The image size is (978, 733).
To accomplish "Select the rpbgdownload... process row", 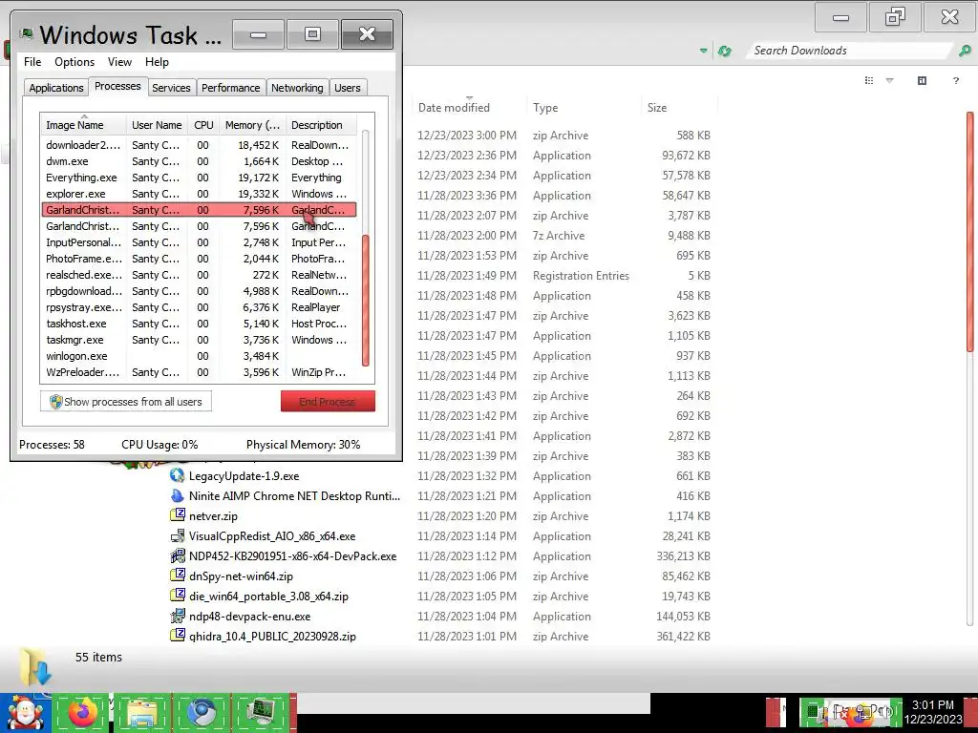I will pos(199,291).
